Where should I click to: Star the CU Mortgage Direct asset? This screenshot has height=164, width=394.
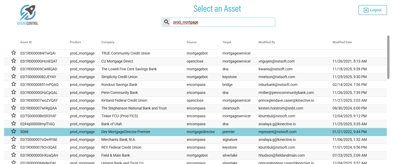click(13, 61)
